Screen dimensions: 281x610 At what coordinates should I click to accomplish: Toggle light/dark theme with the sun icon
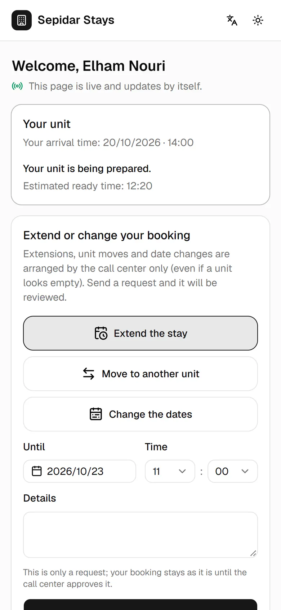tap(258, 20)
